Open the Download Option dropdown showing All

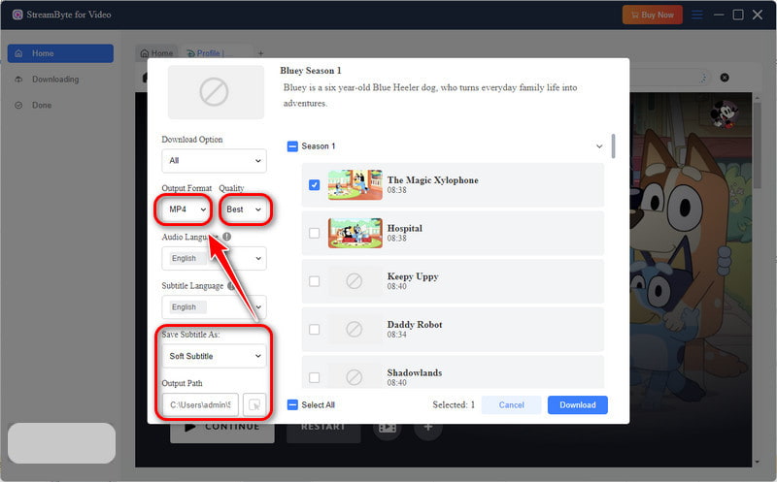[214, 160]
